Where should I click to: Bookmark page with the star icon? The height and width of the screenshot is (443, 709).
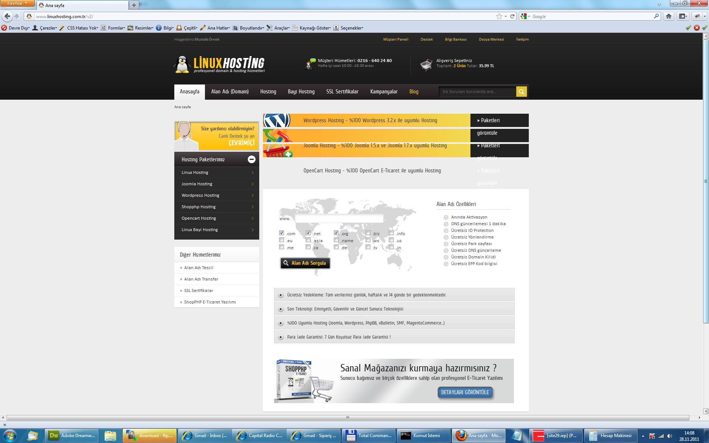tap(499, 16)
